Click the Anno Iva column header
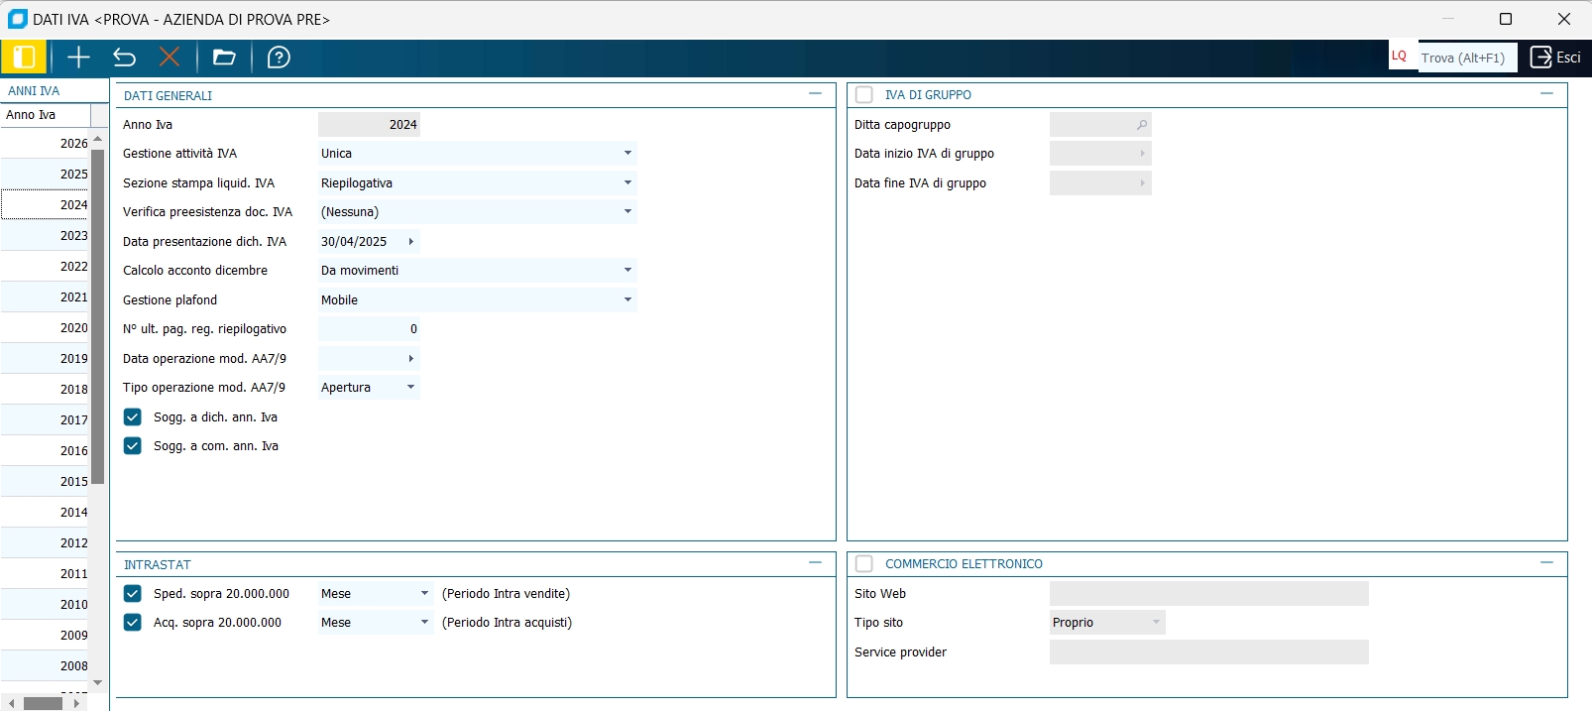Screen dimensions: 1592x711 coord(46,115)
